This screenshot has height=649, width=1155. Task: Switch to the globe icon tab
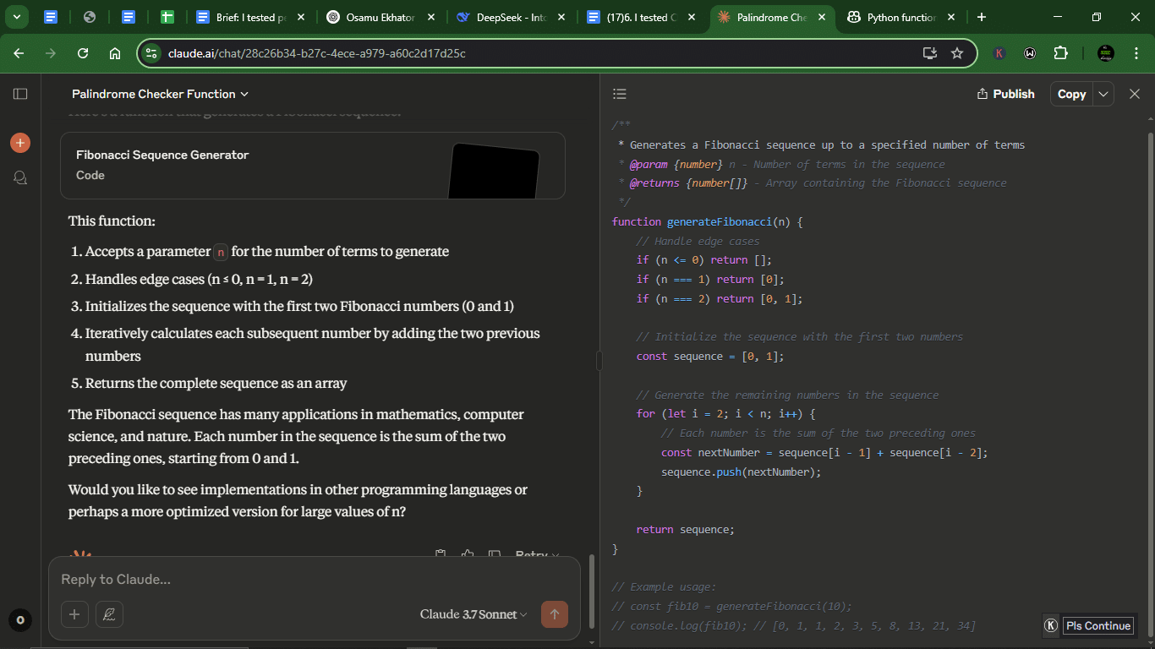pos(90,17)
